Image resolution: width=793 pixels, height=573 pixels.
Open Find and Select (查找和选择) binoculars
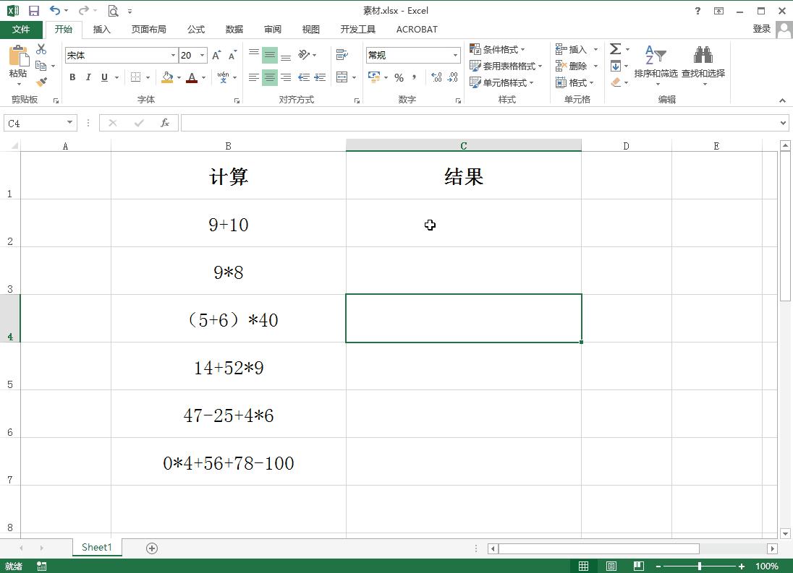[703, 64]
